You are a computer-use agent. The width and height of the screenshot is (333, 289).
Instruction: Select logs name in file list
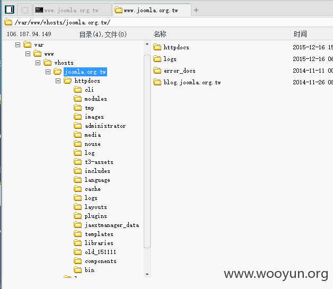[x=170, y=59]
